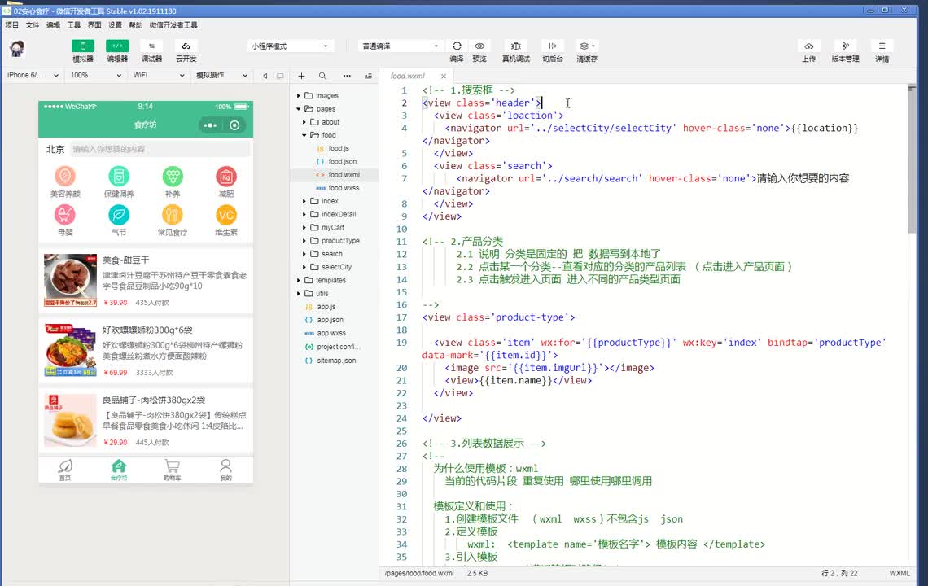Open version management (版本管理)
The image size is (928, 586).
[845, 46]
